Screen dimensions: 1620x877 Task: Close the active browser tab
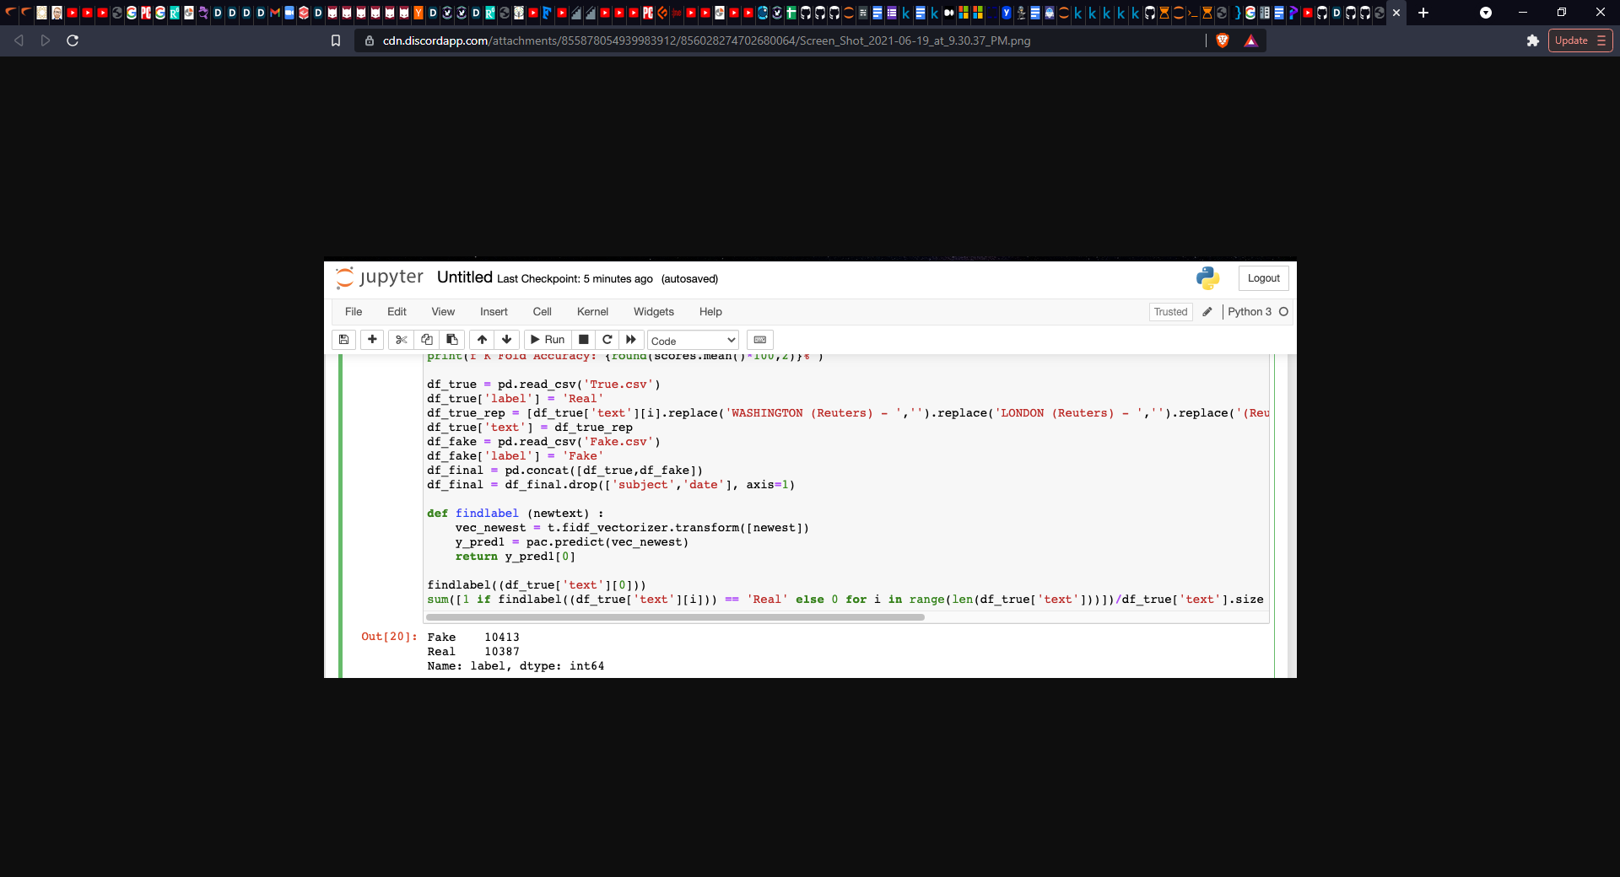tap(1396, 13)
